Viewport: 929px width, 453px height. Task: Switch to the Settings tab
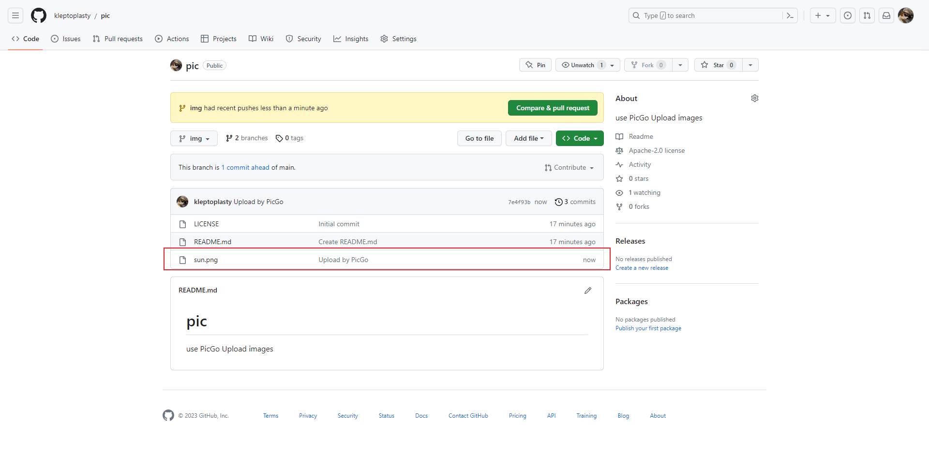(398, 39)
